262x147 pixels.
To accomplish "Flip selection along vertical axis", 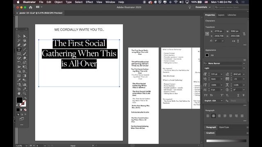I will 238,41.
